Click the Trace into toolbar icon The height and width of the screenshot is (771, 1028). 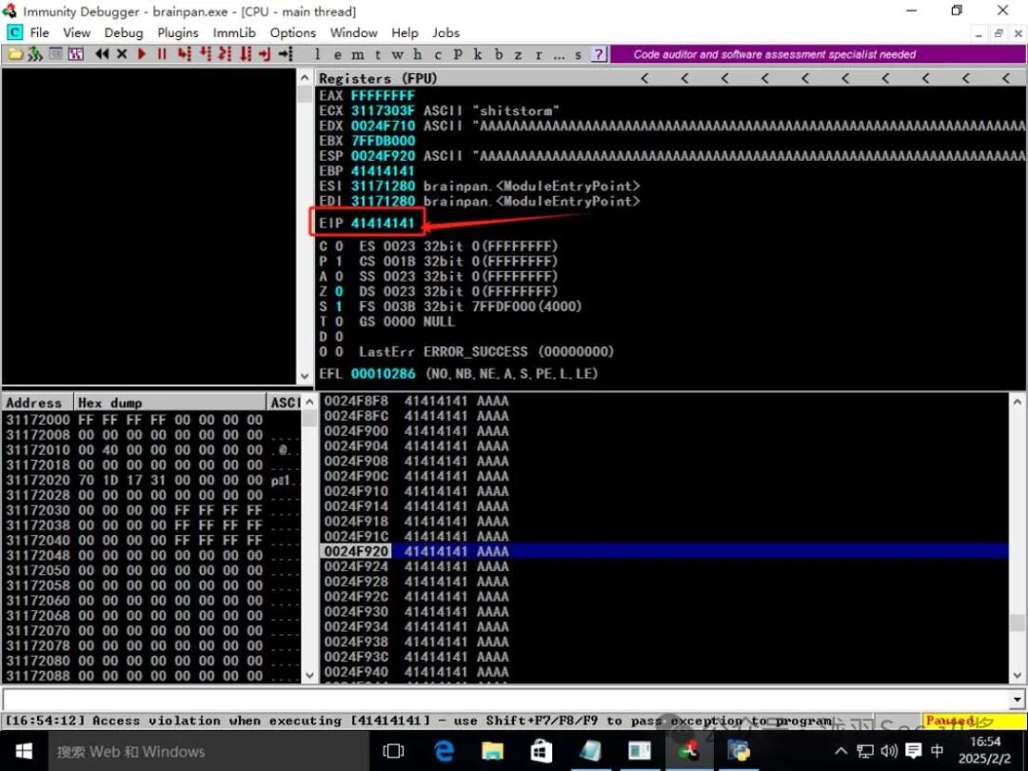[x=225, y=53]
